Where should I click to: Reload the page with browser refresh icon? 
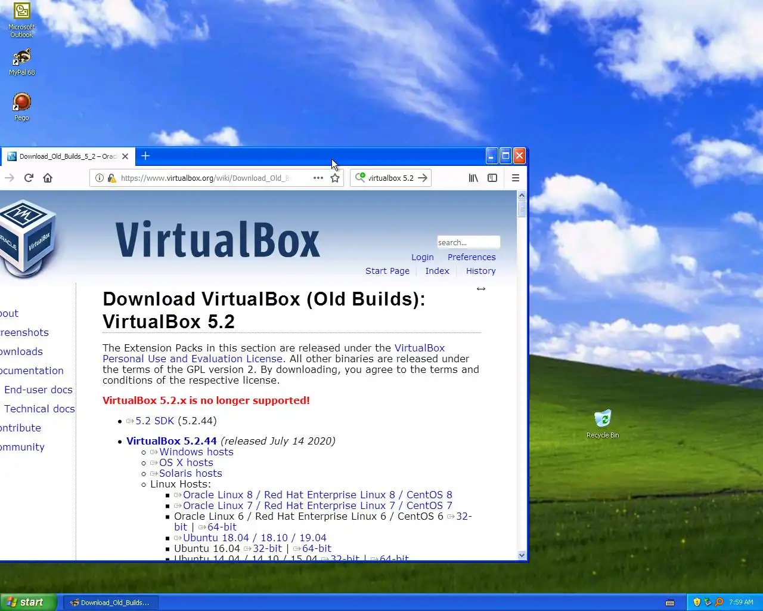point(29,178)
